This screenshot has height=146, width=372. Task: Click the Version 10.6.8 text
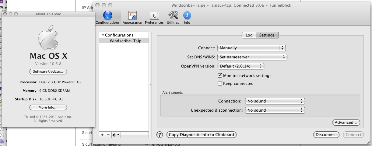pyautogui.click(x=48, y=64)
